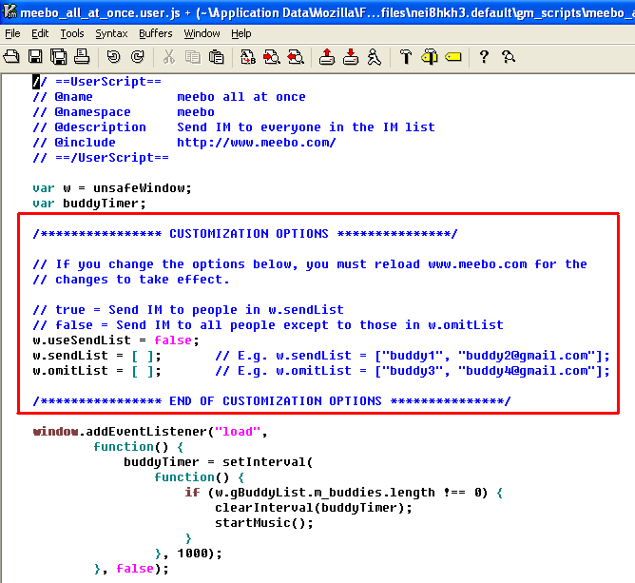Click the Cut scissors icon
Image resolution: width=635 pixels, height=583 pixels.
[169, 57]
